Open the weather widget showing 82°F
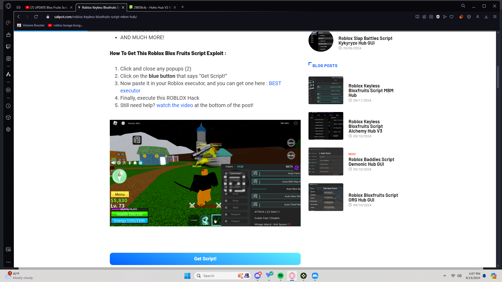 tap(19, 276)
